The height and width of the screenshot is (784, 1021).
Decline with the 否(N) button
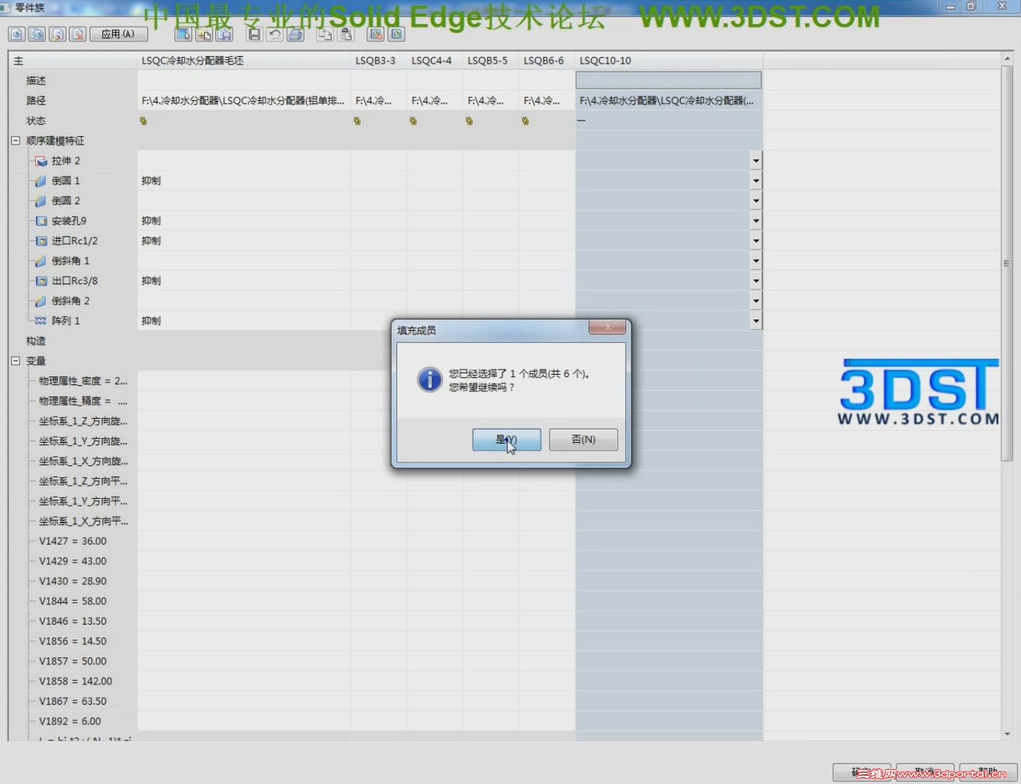[x=583, y=440]
